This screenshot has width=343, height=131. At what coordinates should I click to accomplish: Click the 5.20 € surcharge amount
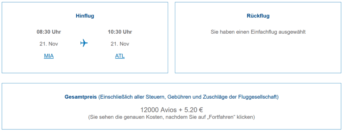point(192,110)
